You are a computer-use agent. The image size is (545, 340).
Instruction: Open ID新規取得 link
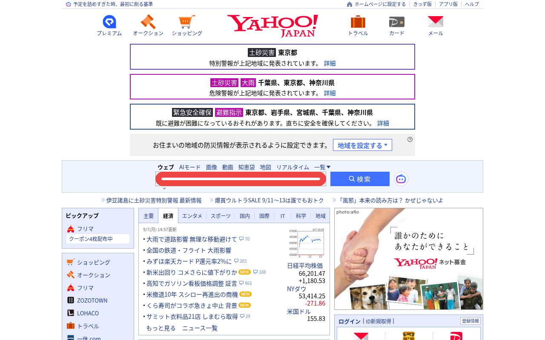379,321
